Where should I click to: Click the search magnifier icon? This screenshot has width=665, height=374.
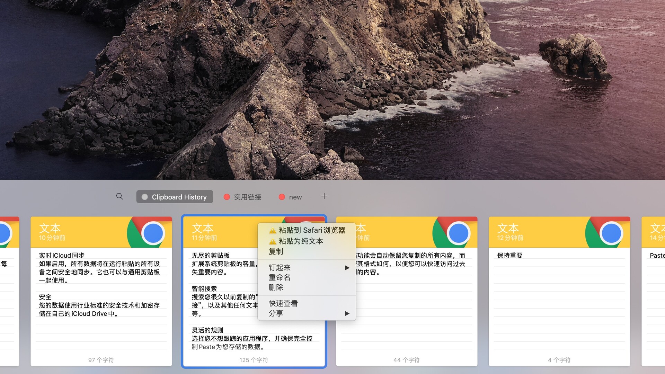point(119,196)
